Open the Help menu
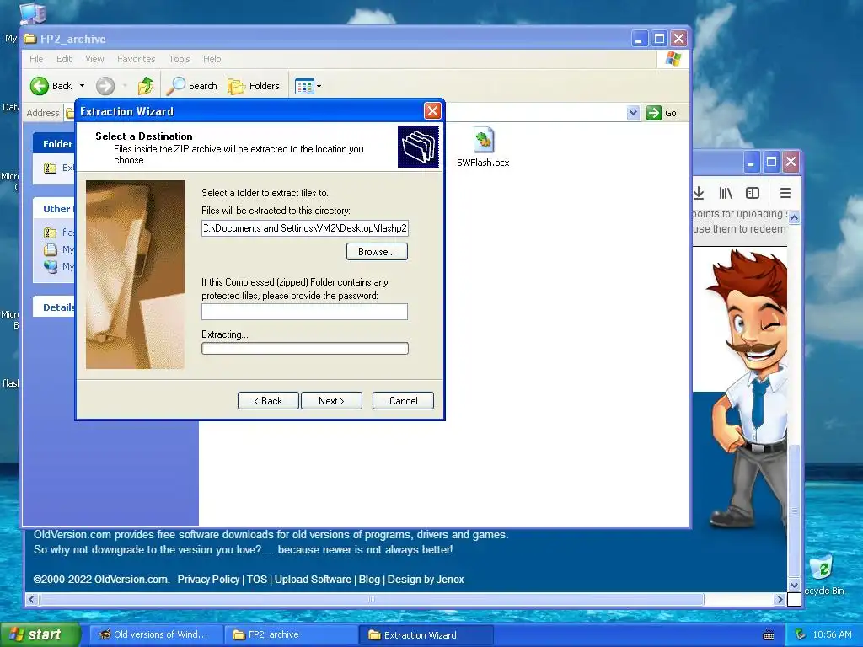This screenshot has height=647, width=863. tap(212, 59)
